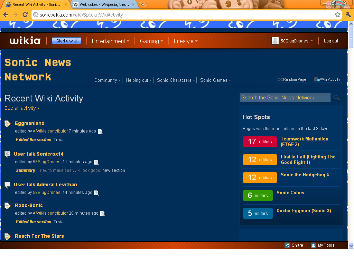Open Chrome wrench settings menu

(x=348, y=14)
